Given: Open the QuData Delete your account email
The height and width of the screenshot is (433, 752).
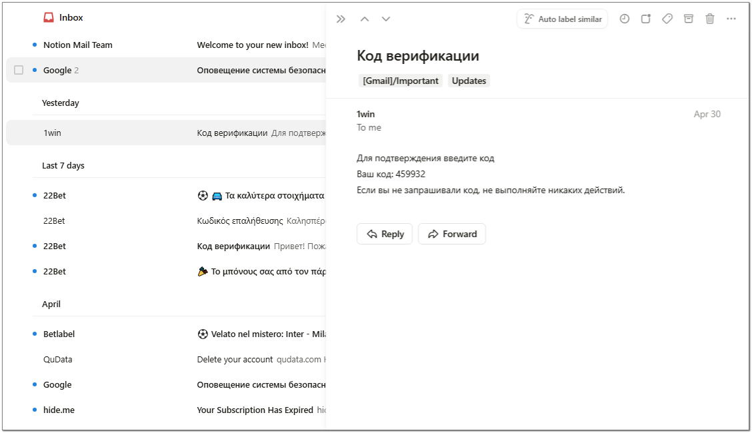Looking at the screenshot, I should pyautogui.click(x=166, y=359).
